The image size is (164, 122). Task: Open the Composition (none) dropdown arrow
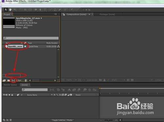coord(90,14)
